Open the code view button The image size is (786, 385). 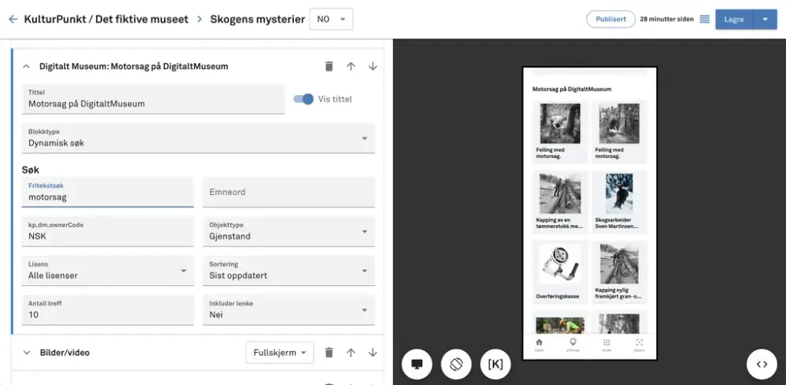point(761,364)
